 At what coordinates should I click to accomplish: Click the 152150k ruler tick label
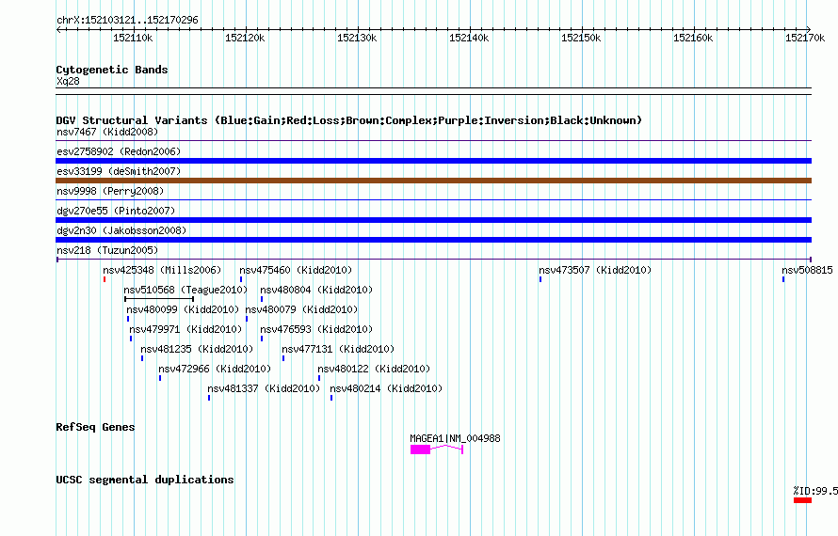coord(581,38)
